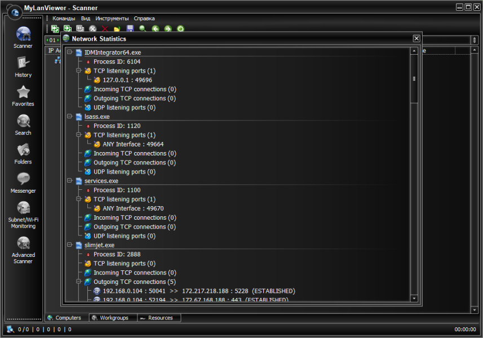Open the History sidebar item

tap(23, 67)
